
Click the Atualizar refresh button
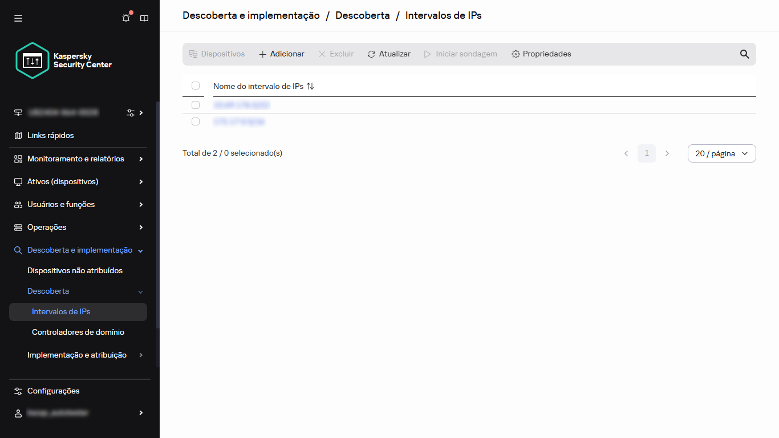point(389,54)
